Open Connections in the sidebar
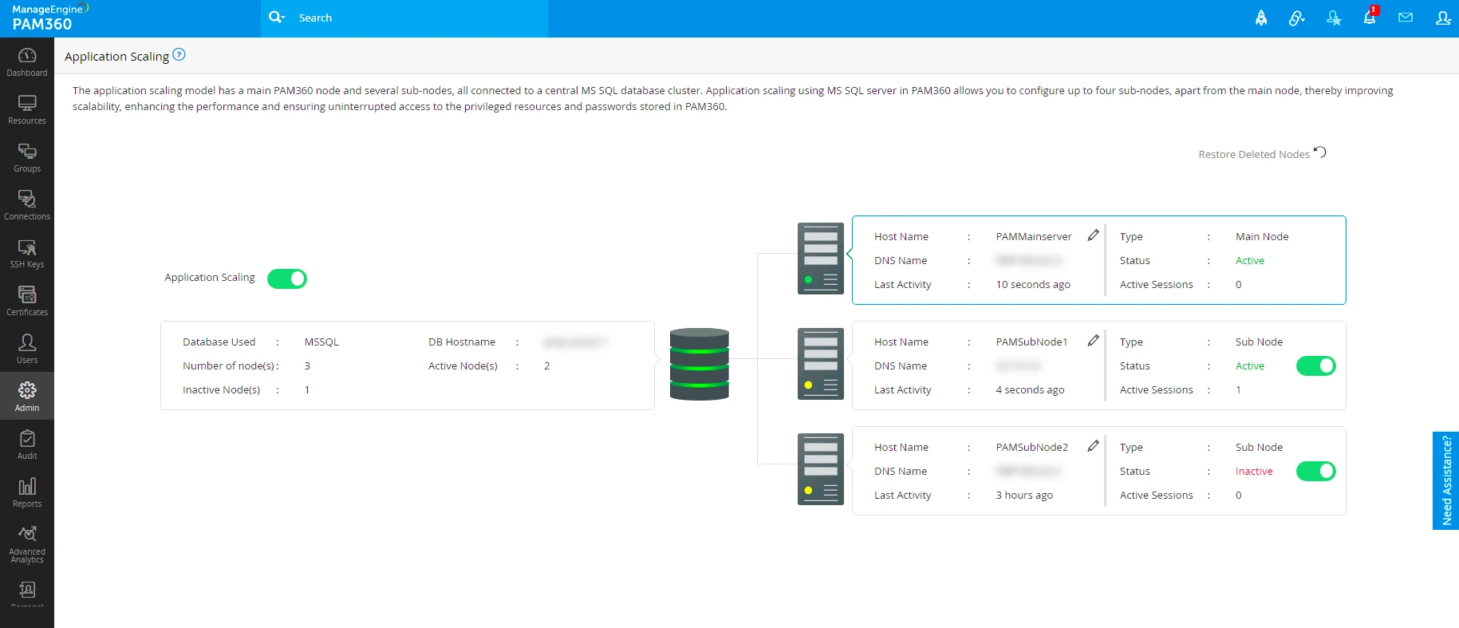This screenshot has height=628, width=1459. [27, 205]
